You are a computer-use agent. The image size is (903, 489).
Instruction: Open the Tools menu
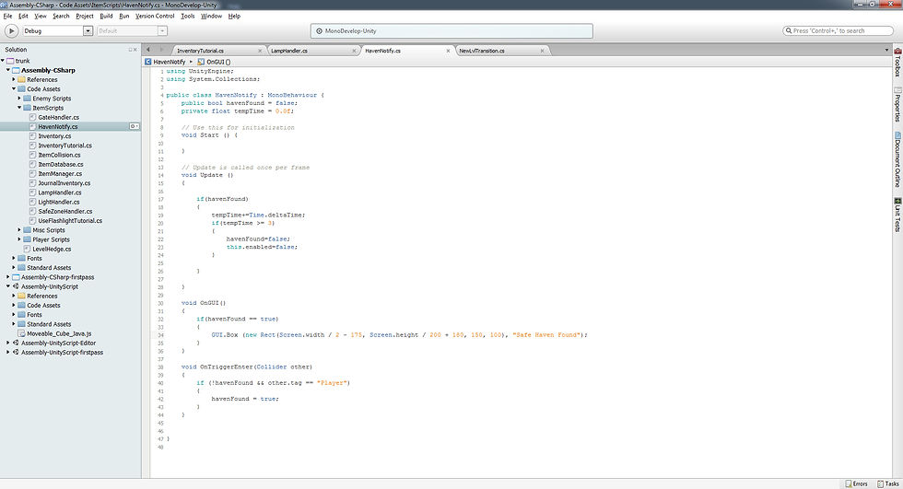coord(188,16)
